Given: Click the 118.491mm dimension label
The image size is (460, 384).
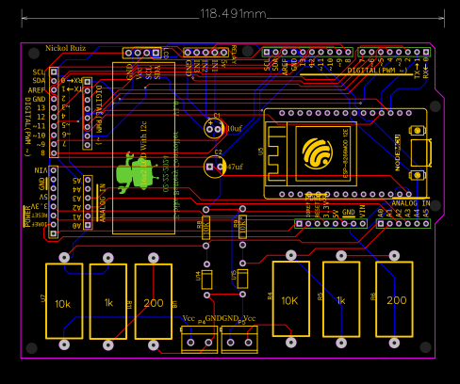Looking at the screenshot, I should click(233, 14).
